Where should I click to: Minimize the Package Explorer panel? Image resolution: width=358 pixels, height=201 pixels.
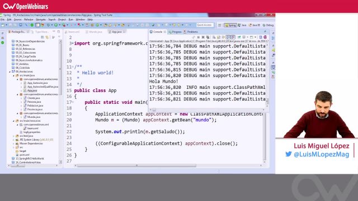click(x=54, y=31)
